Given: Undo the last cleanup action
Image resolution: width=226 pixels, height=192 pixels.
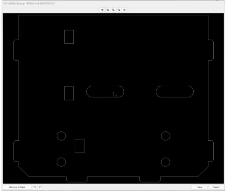Looking at the screenshot, I should [x=34, y=187].
